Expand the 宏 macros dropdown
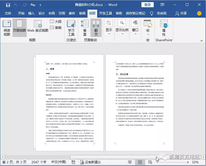 (x=148, y=28)
